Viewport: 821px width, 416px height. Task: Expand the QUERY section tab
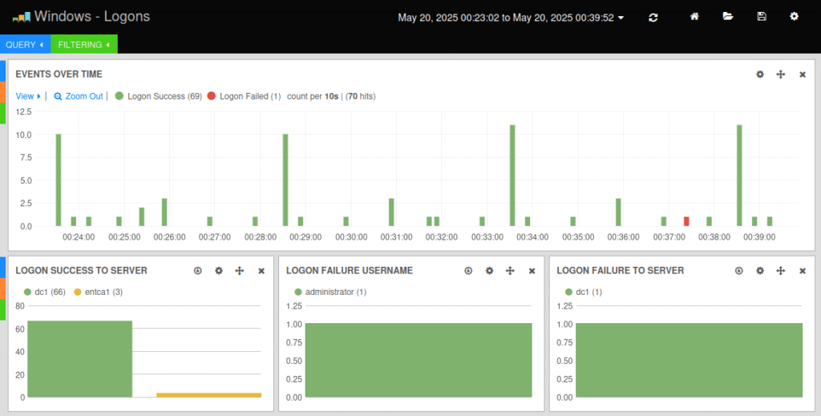[25, 44]
